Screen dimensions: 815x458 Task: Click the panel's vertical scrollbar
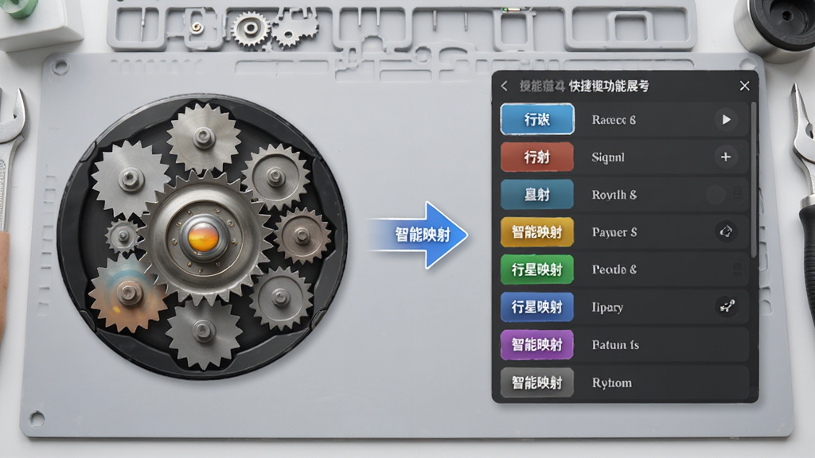754,179
